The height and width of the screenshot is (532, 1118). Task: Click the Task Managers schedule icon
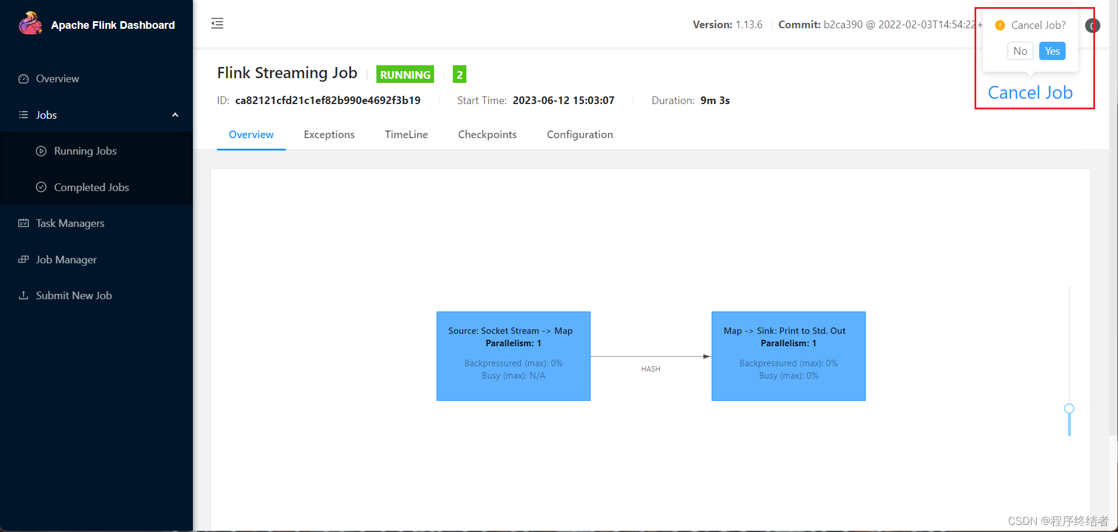(x=24, y=223)
